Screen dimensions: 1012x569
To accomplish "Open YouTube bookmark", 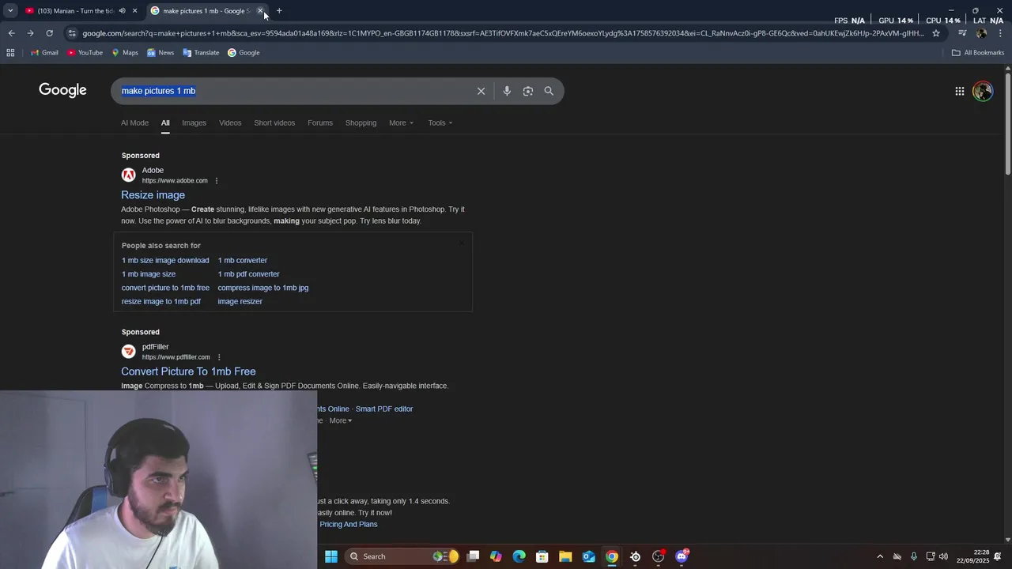I will coord(85,53).
